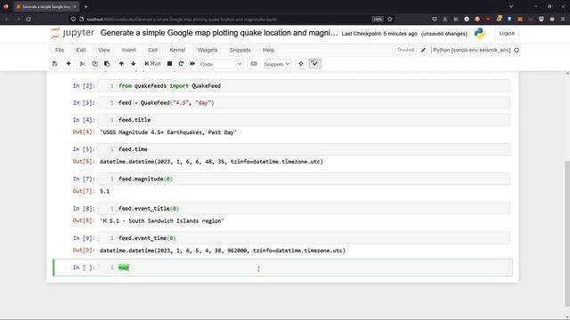Click the output value 5.1
The height and width of the screenshot is (320, 570).
click(104, 191)
